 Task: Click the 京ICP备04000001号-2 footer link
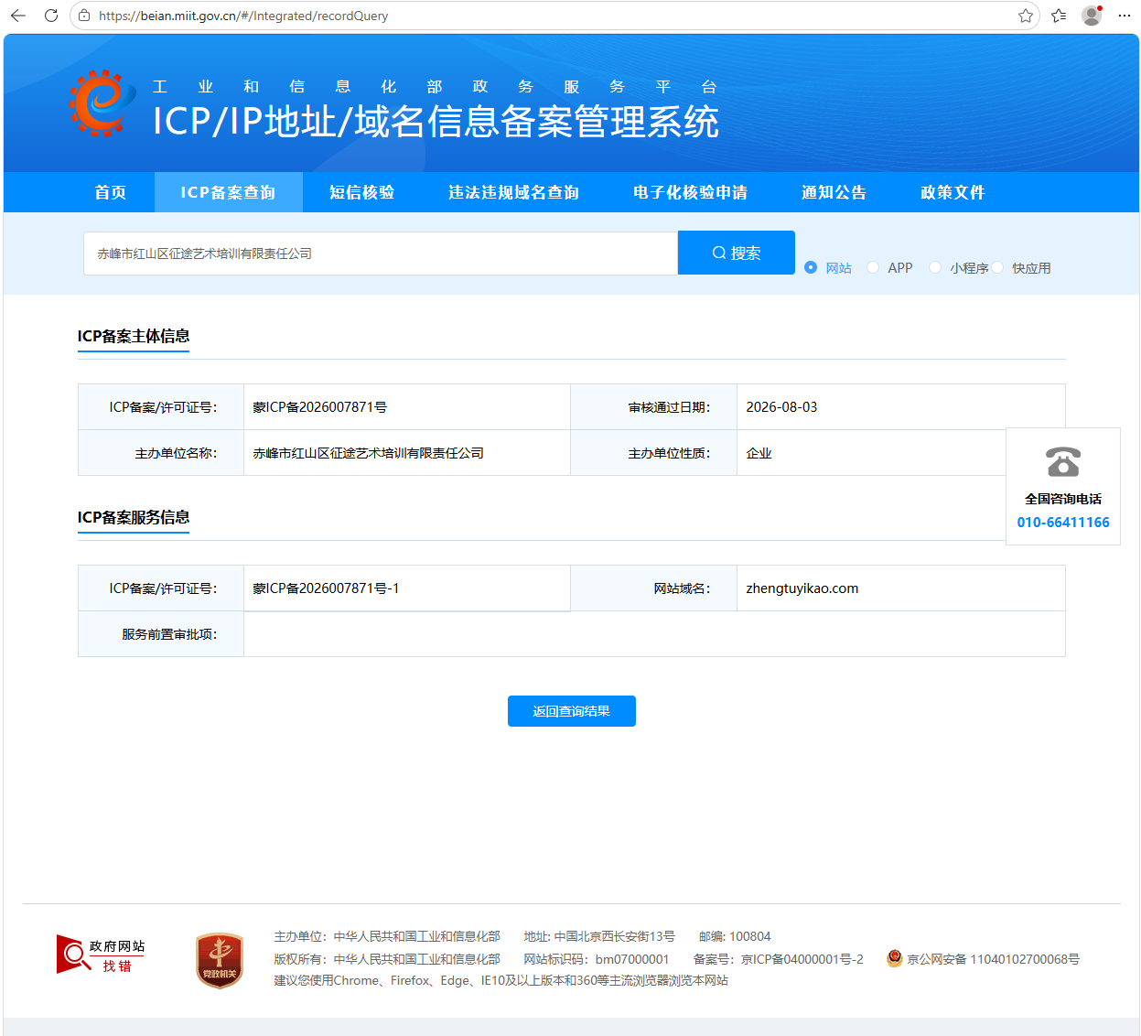[x=802, y=959]
